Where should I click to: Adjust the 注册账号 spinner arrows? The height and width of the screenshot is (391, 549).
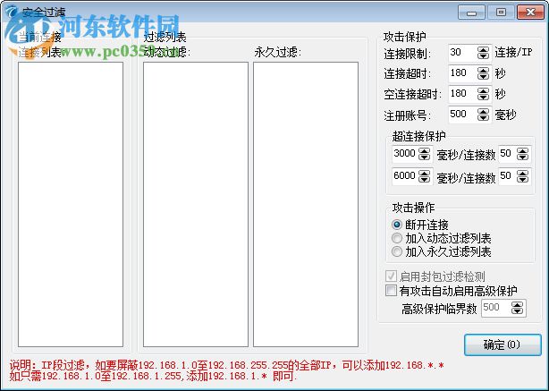click(x=483, y=115)
